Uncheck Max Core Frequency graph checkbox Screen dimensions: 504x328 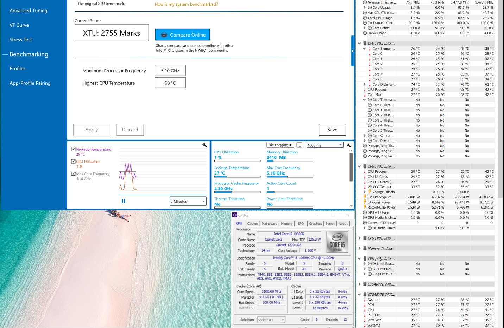click(x=73, y=174)
